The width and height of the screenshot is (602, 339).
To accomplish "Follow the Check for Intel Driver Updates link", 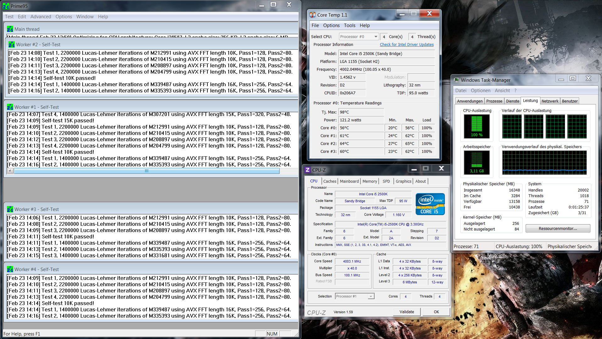I will pos(407,45).
